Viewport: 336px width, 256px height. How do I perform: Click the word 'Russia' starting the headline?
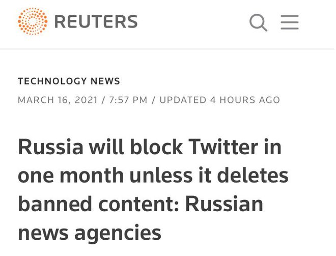(x=49, y=148)
